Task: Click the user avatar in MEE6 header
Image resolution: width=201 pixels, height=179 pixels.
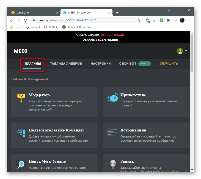Action: [180, 51]
